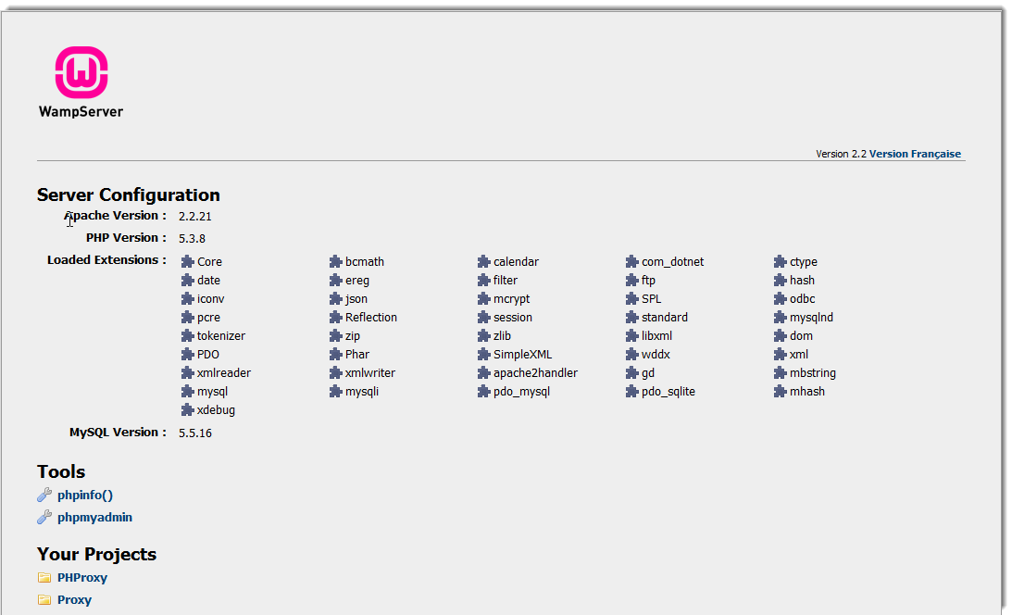The height and width of the screenshot is (615, 1012).
Task: Click the puzzle icon beside Core
Action: 187,261
